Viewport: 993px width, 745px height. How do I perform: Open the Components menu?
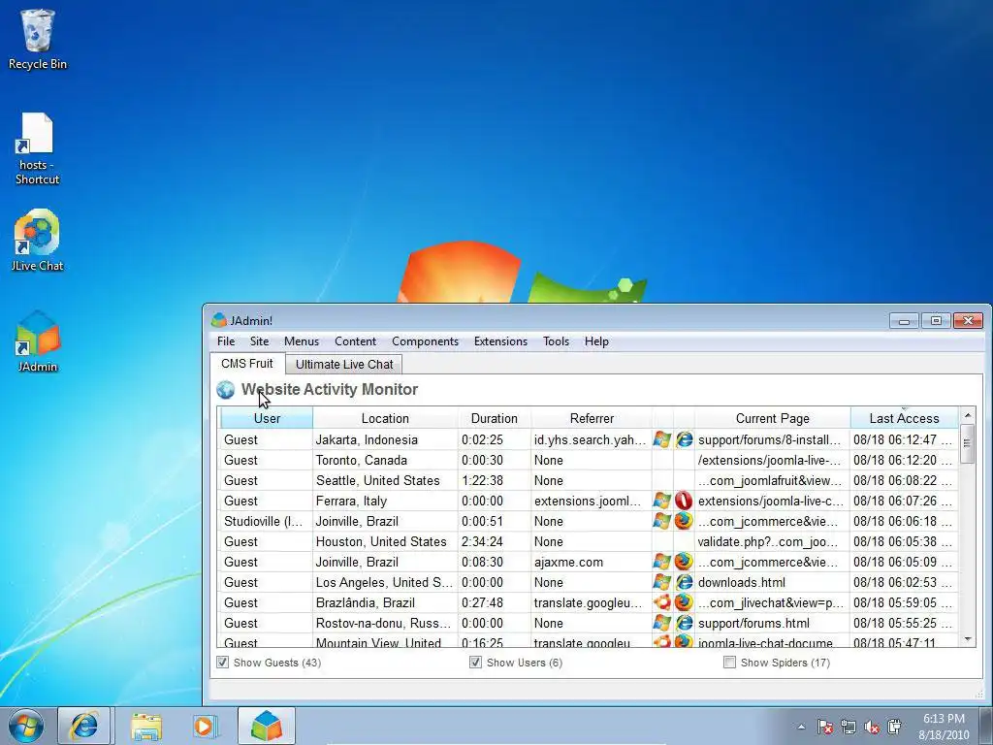click(x=425, y=341)
